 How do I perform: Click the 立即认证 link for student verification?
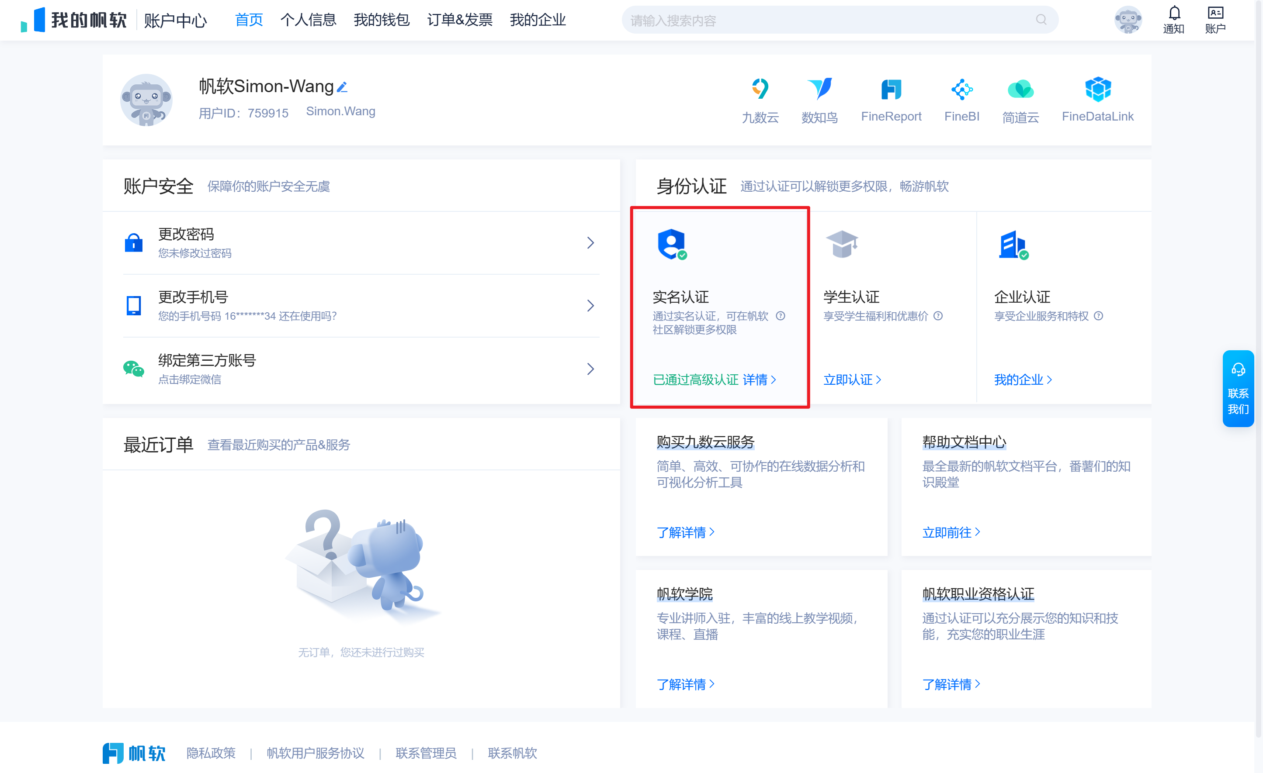[851, 380]
